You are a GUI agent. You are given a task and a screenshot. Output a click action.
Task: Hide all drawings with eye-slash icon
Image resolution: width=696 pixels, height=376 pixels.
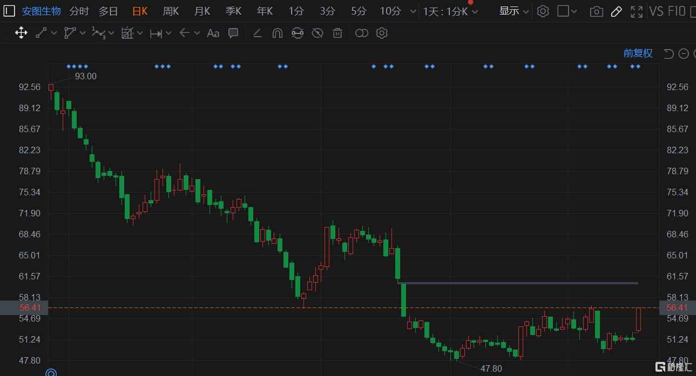317,33
